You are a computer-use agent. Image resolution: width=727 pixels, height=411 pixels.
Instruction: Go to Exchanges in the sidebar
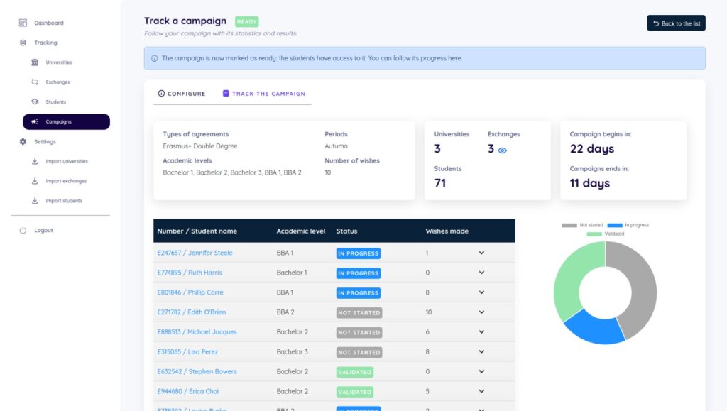coord(58,82)
